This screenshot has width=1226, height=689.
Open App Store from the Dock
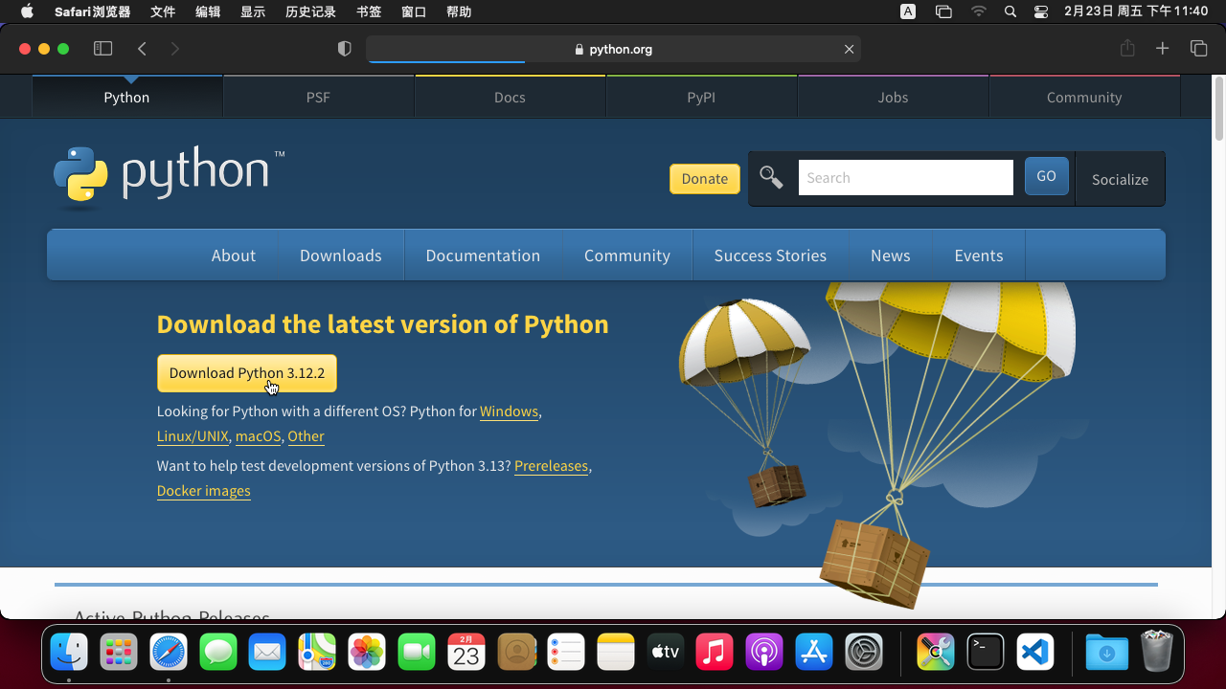814,653
